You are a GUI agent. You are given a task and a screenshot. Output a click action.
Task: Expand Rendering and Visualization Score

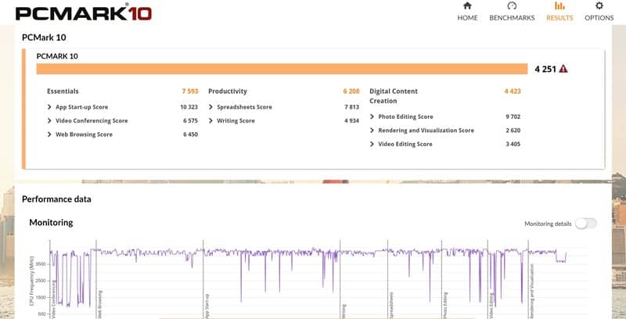click(x=372, y=131)
